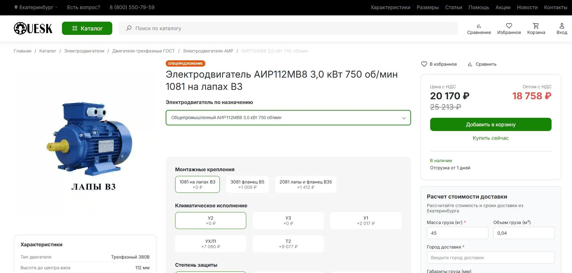Select mounting option 2081 лапы и фланец B35

(305, 184)
